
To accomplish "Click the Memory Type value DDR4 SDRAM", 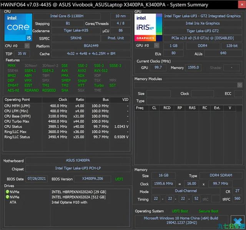I will click(221, 176).
